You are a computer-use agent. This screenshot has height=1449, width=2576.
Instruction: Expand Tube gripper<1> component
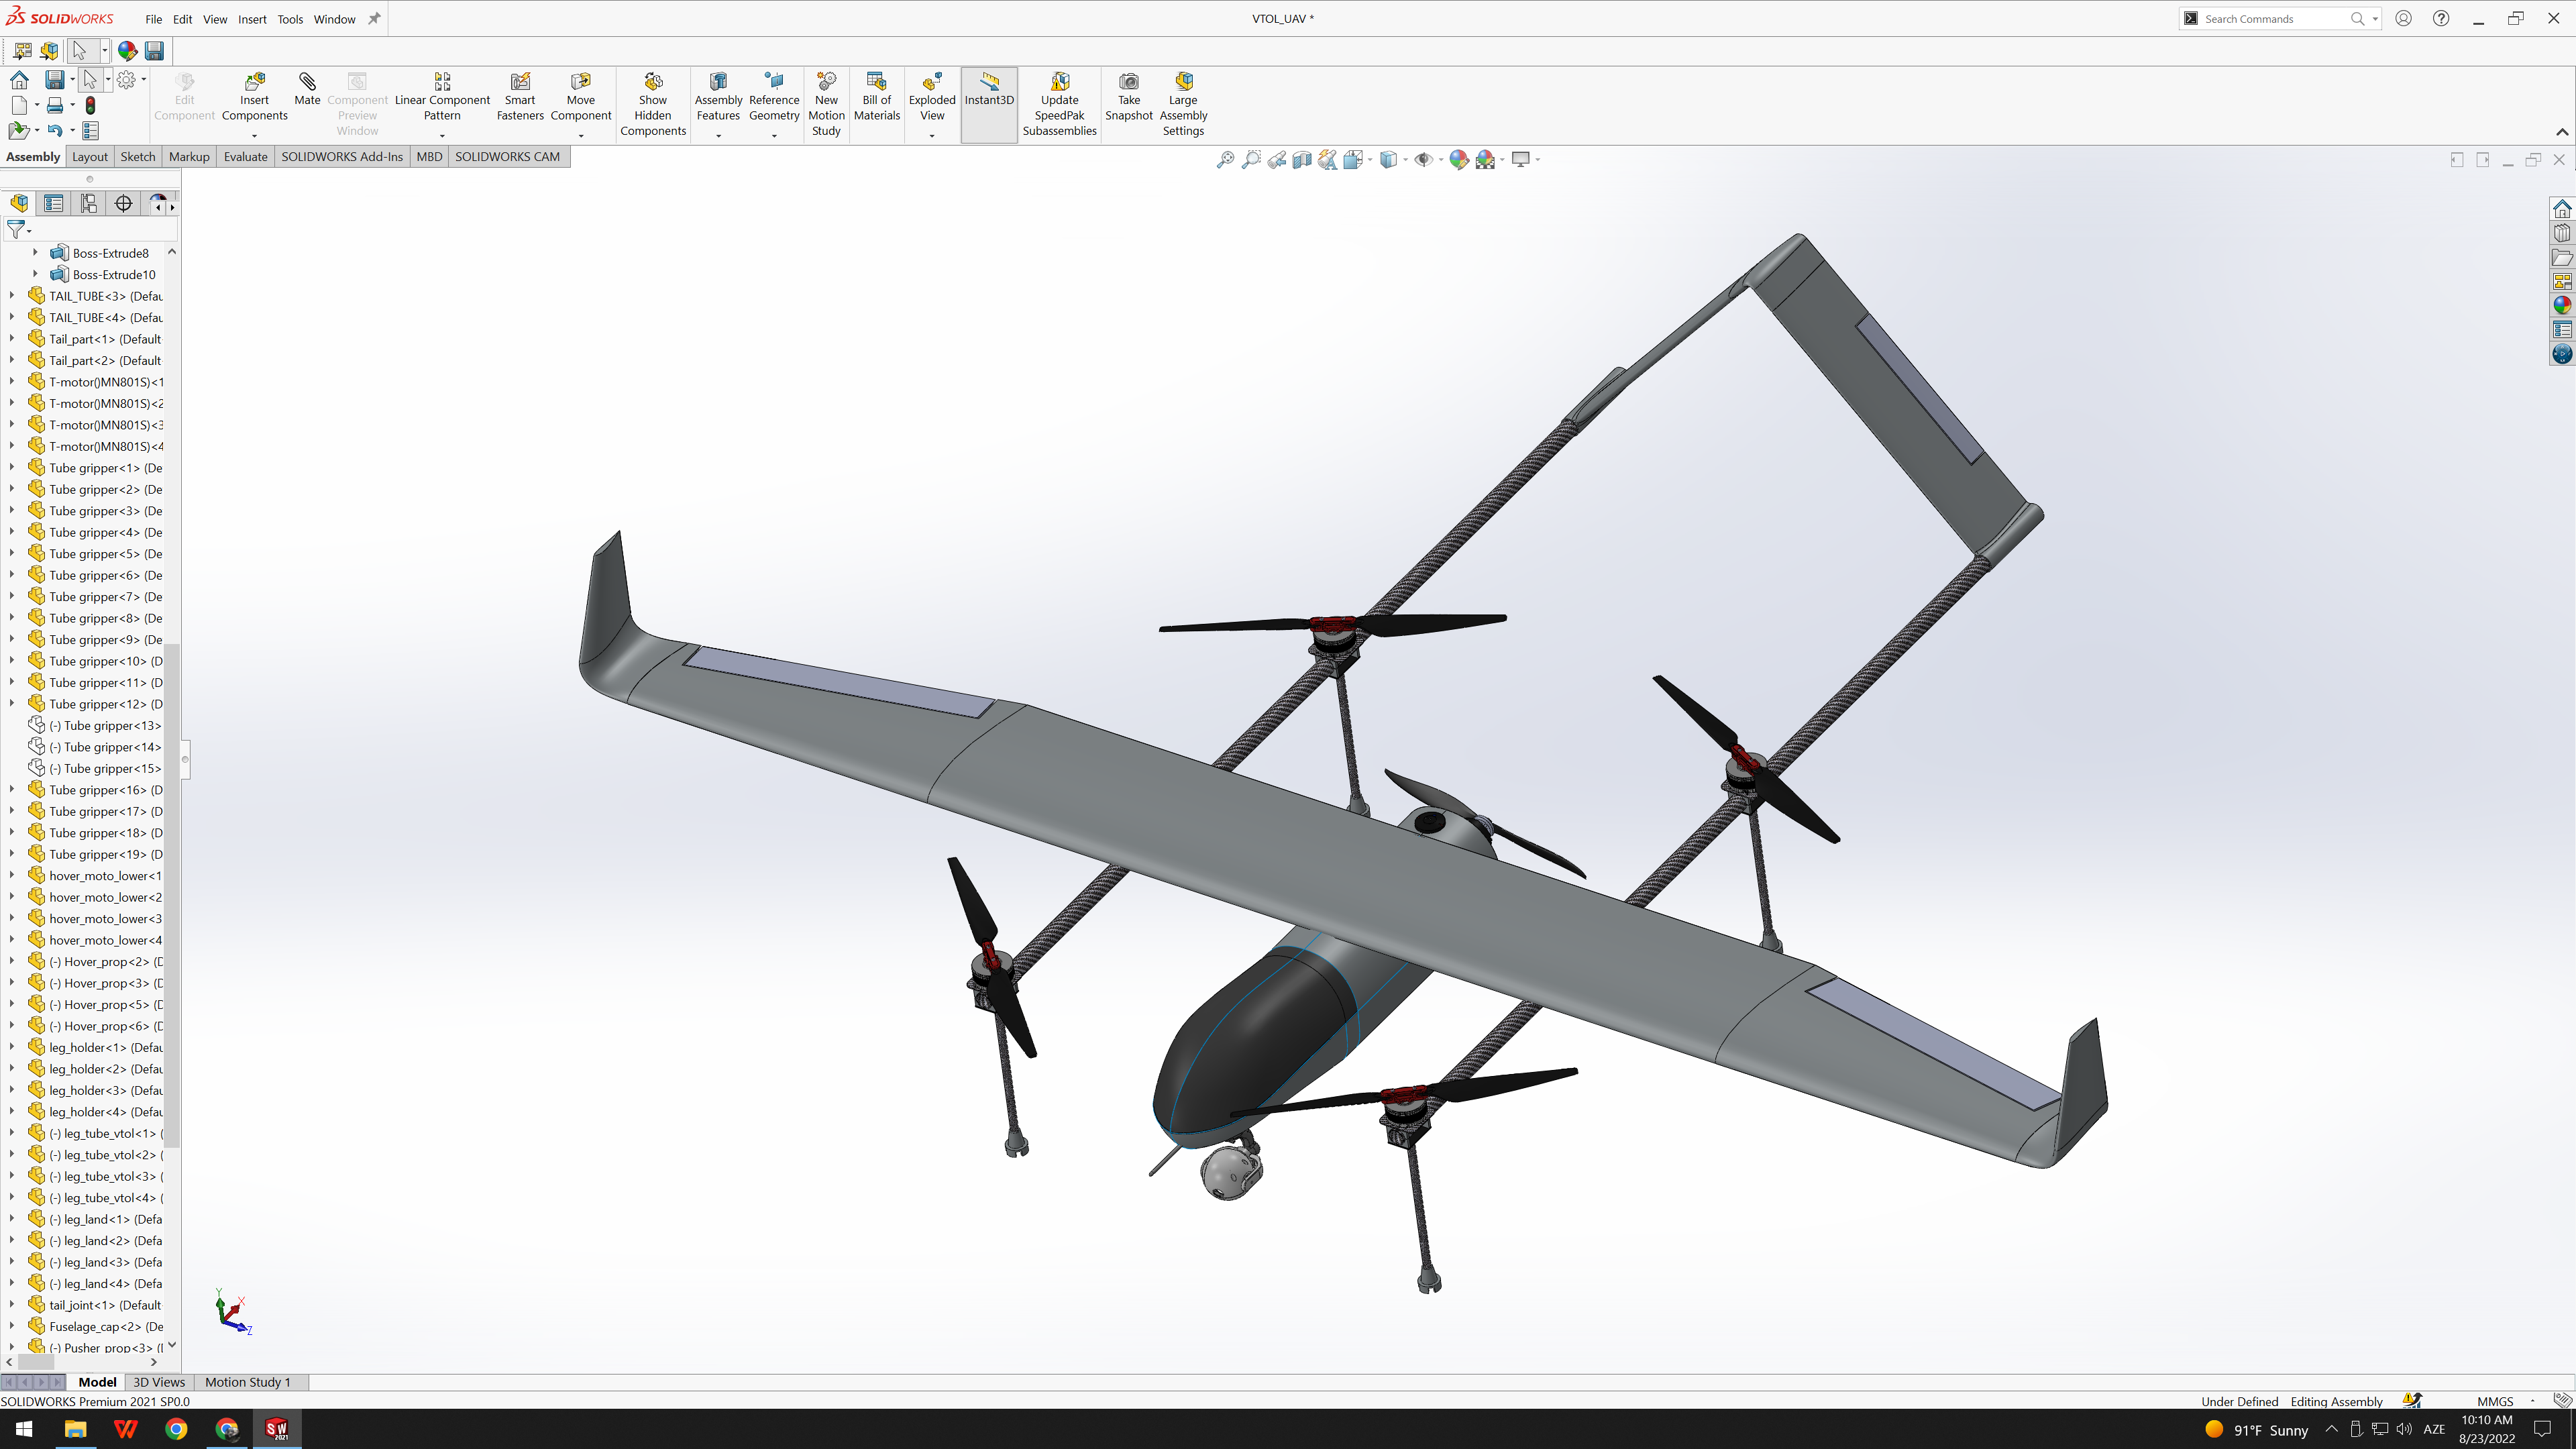click(x=12, y=468)
